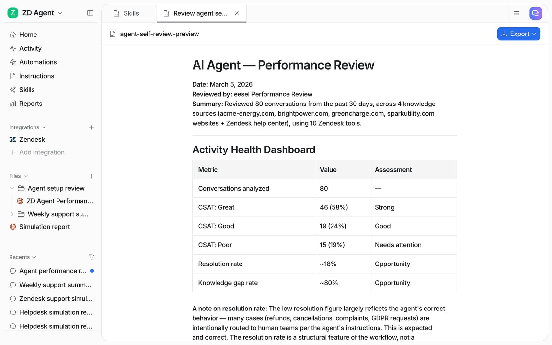552x345 pixels.
Task: Click the Export button
Action: pyautogui.click(x=518, y=34)
